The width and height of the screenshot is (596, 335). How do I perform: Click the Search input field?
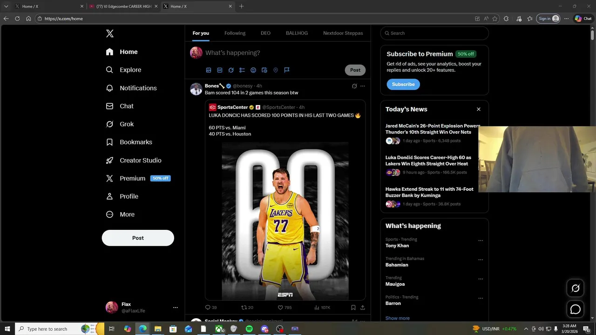[x=434, y=33]
